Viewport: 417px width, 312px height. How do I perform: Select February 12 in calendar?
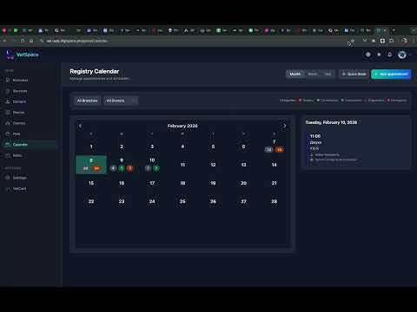213,165
